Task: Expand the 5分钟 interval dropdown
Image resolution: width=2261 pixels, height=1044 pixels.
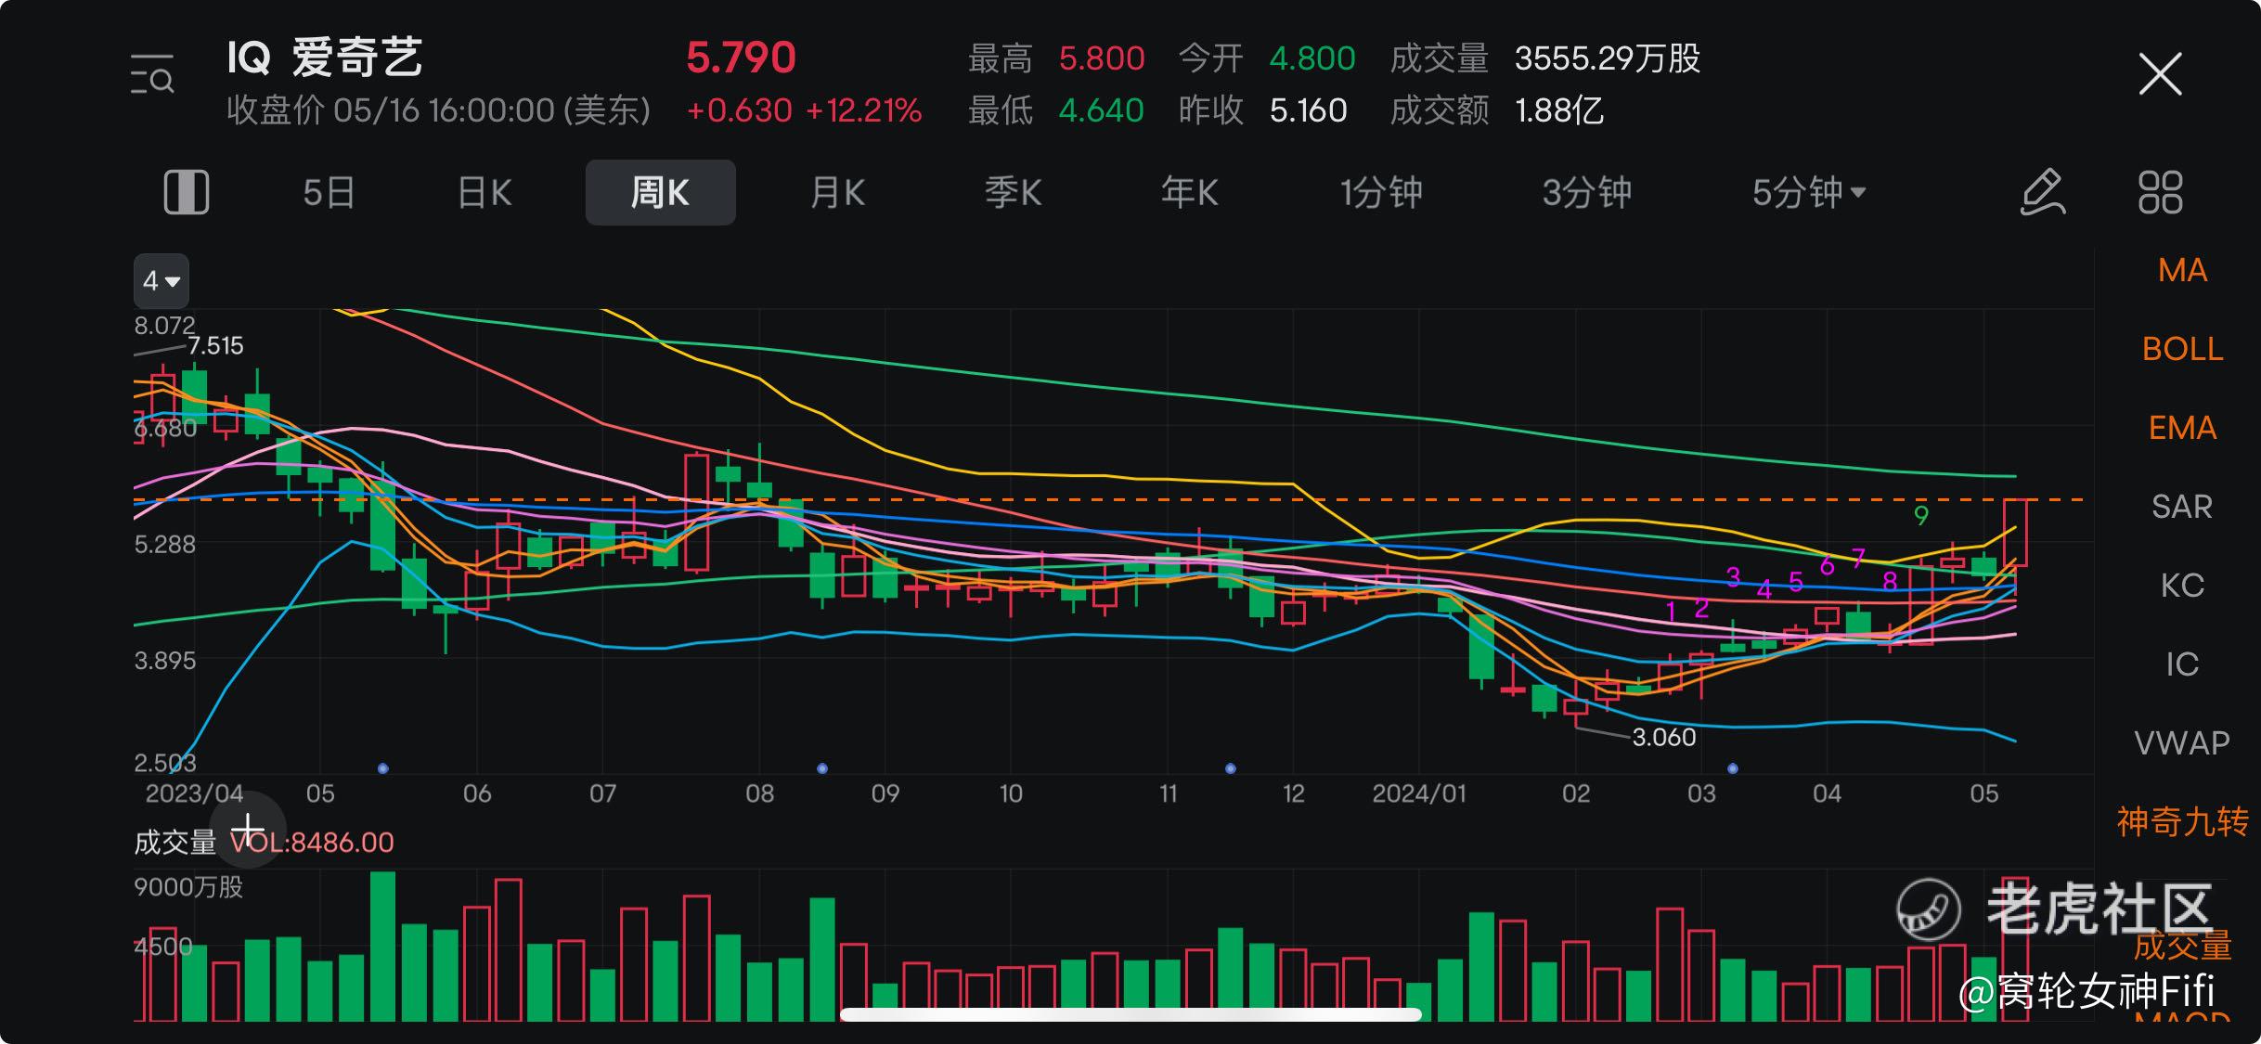Action: coord(1809,193)
